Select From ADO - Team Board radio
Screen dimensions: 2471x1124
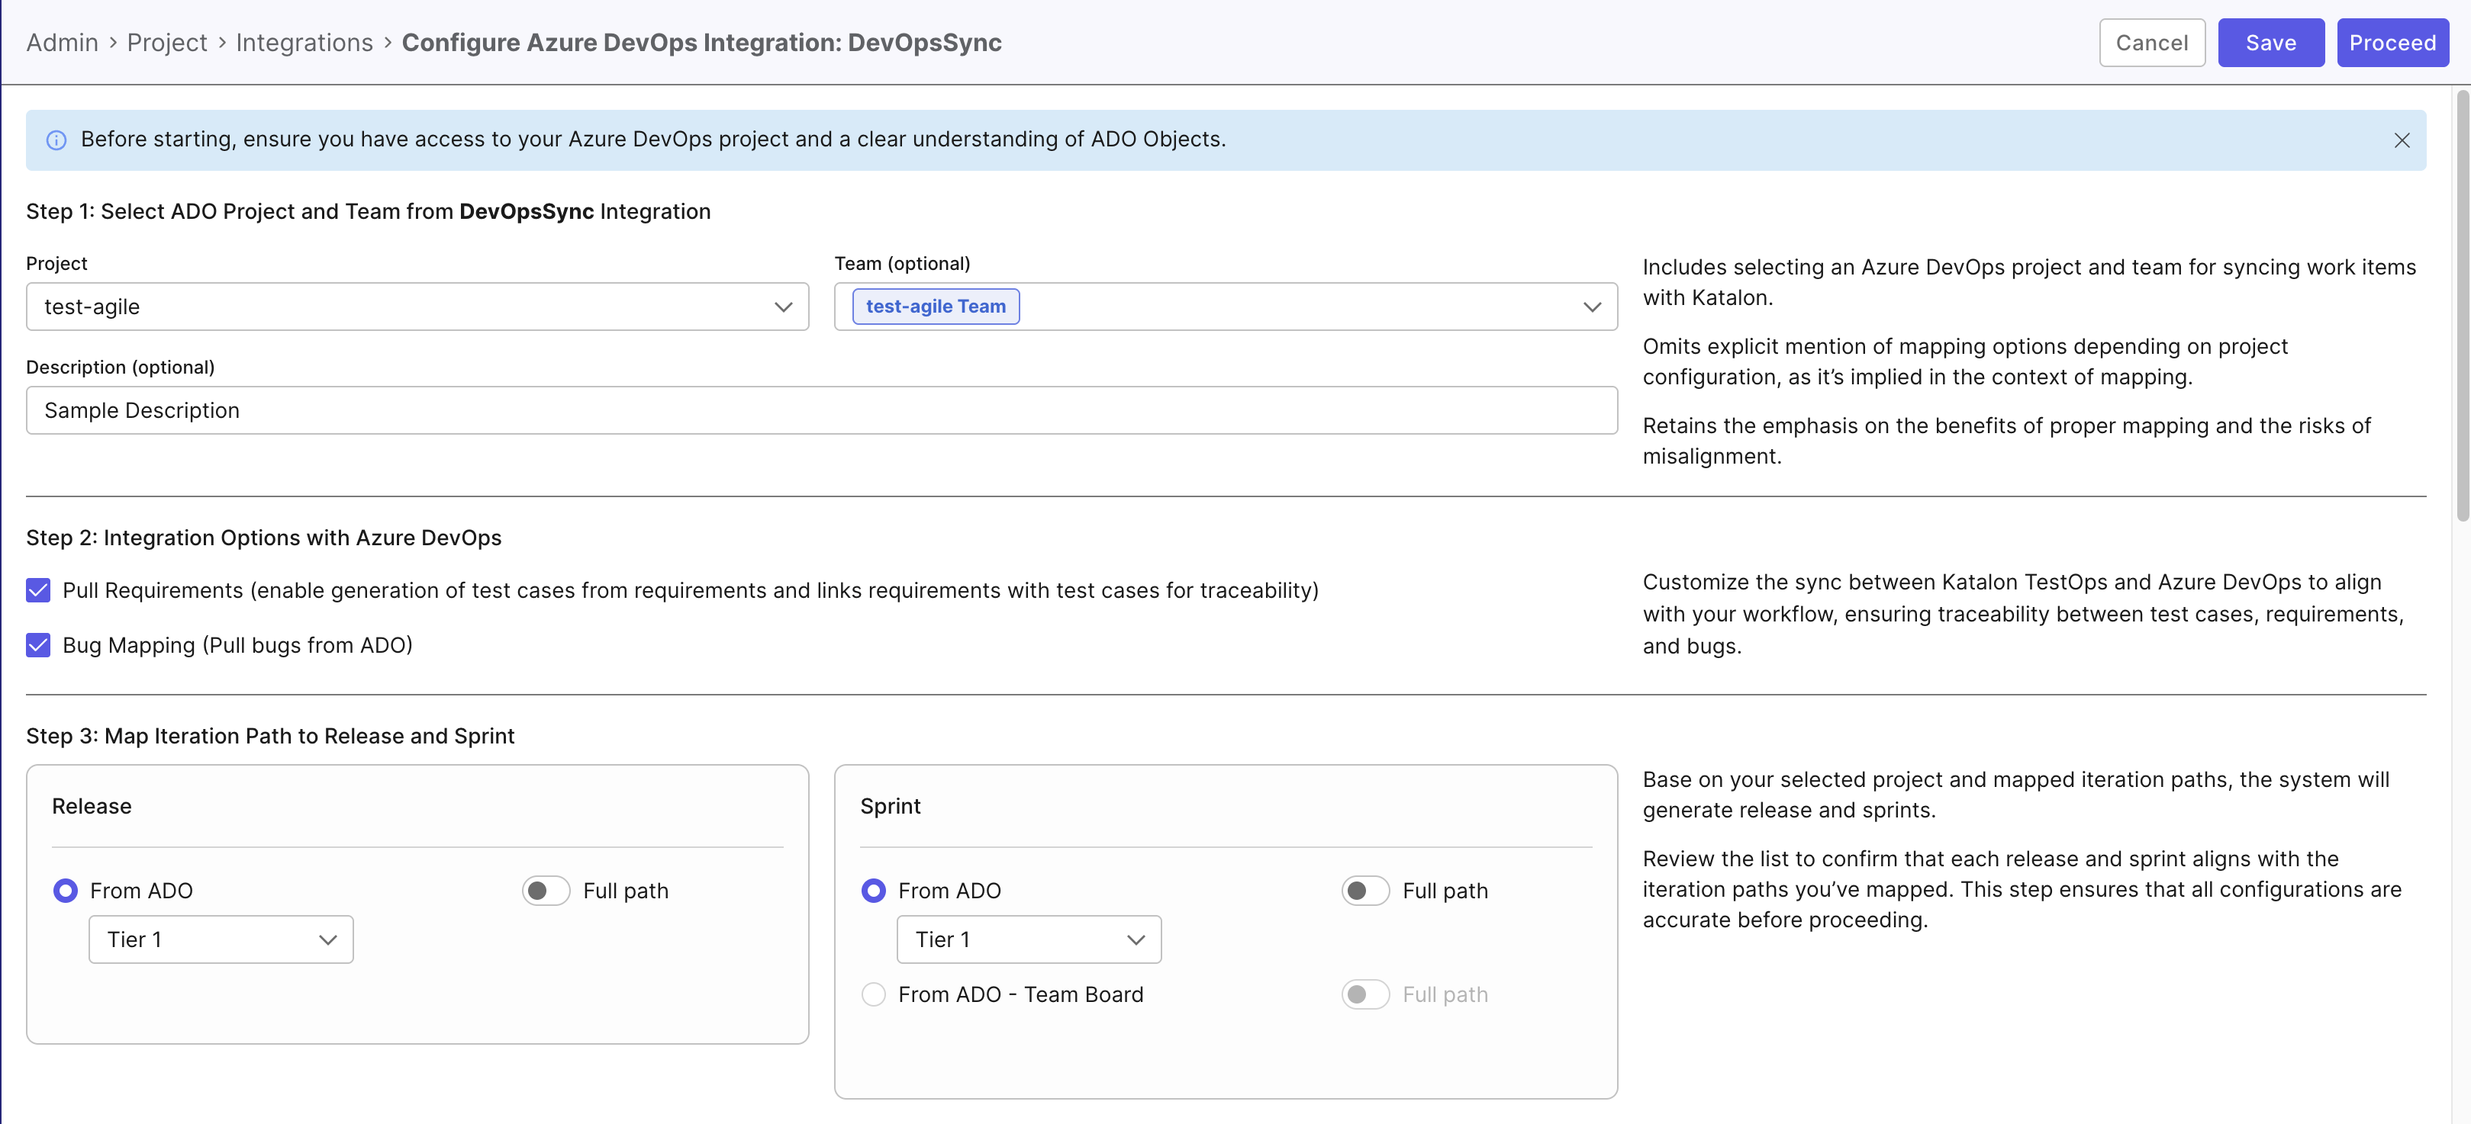[873, 994]
